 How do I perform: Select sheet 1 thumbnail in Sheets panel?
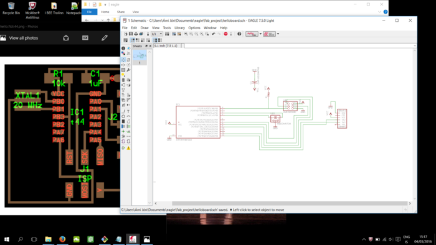(140, 57)
